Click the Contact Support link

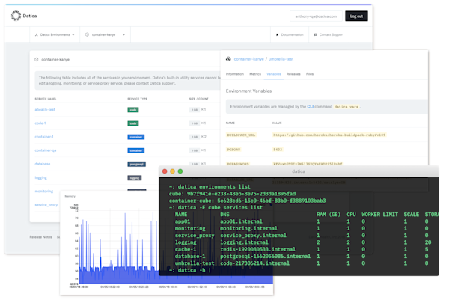(332, 34)
